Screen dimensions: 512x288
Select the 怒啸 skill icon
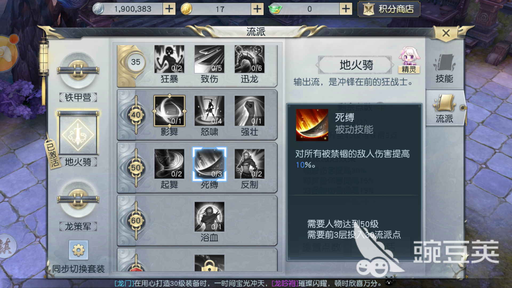[x=209, y=111]
